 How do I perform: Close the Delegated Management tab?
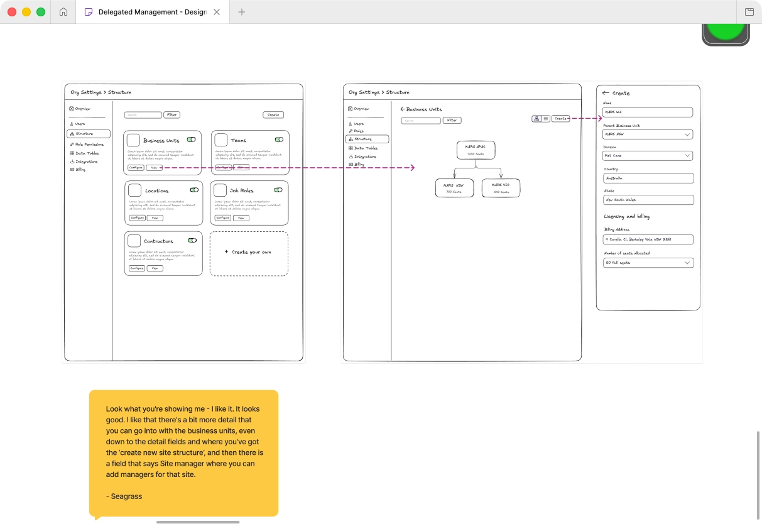click(217, 12)
